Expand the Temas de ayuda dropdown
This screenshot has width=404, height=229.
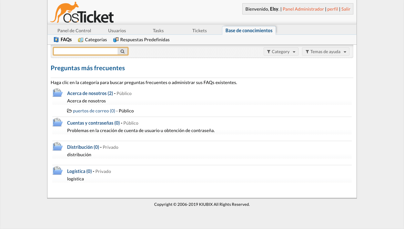pos(325,52)
